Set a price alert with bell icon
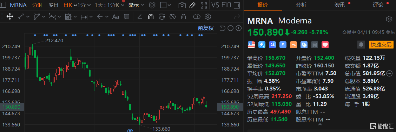The height and width of the screenshot is (132, 396). [x=361, y=45]
